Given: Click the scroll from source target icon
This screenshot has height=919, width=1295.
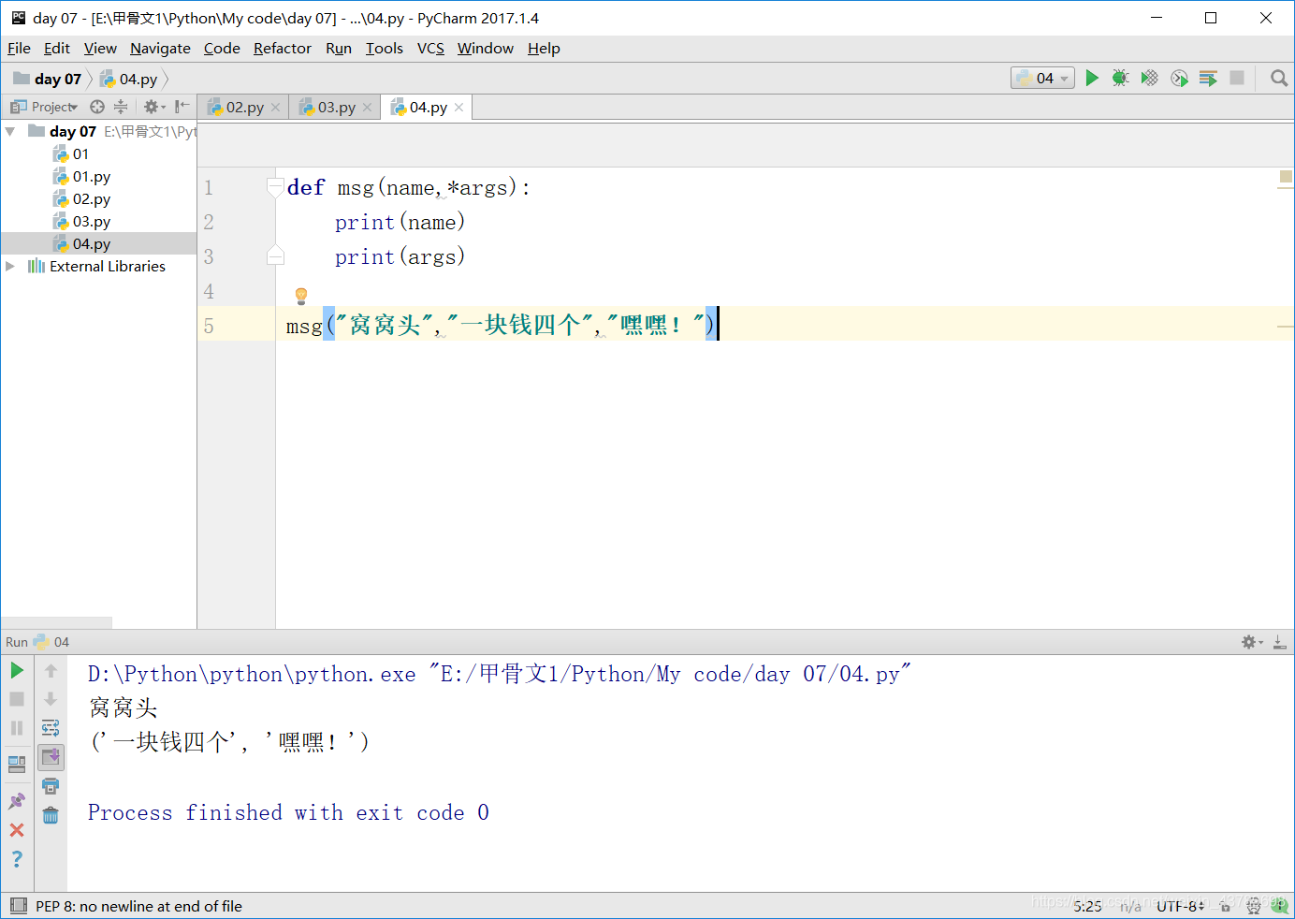Looking at the screenshot, I should click(x=97, y=107).
